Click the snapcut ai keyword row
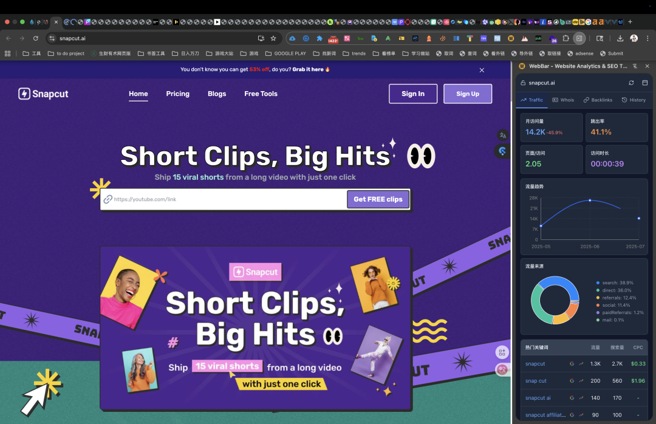656x424 pixels. (584, 398)
